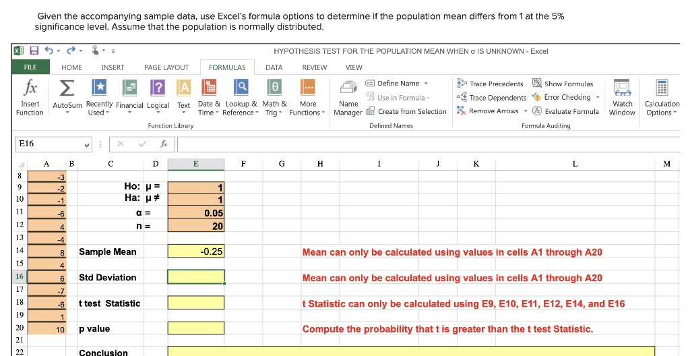Viewport: 690px width, 356px height.
Task: Click the Excel application icon
Action: tap(19, 51)
